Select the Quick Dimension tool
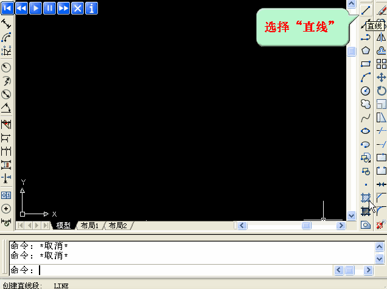This screenshot has width=387, height=289. click(6, 124)
